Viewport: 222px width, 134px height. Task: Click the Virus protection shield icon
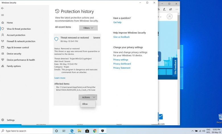[x=3, y=29]
